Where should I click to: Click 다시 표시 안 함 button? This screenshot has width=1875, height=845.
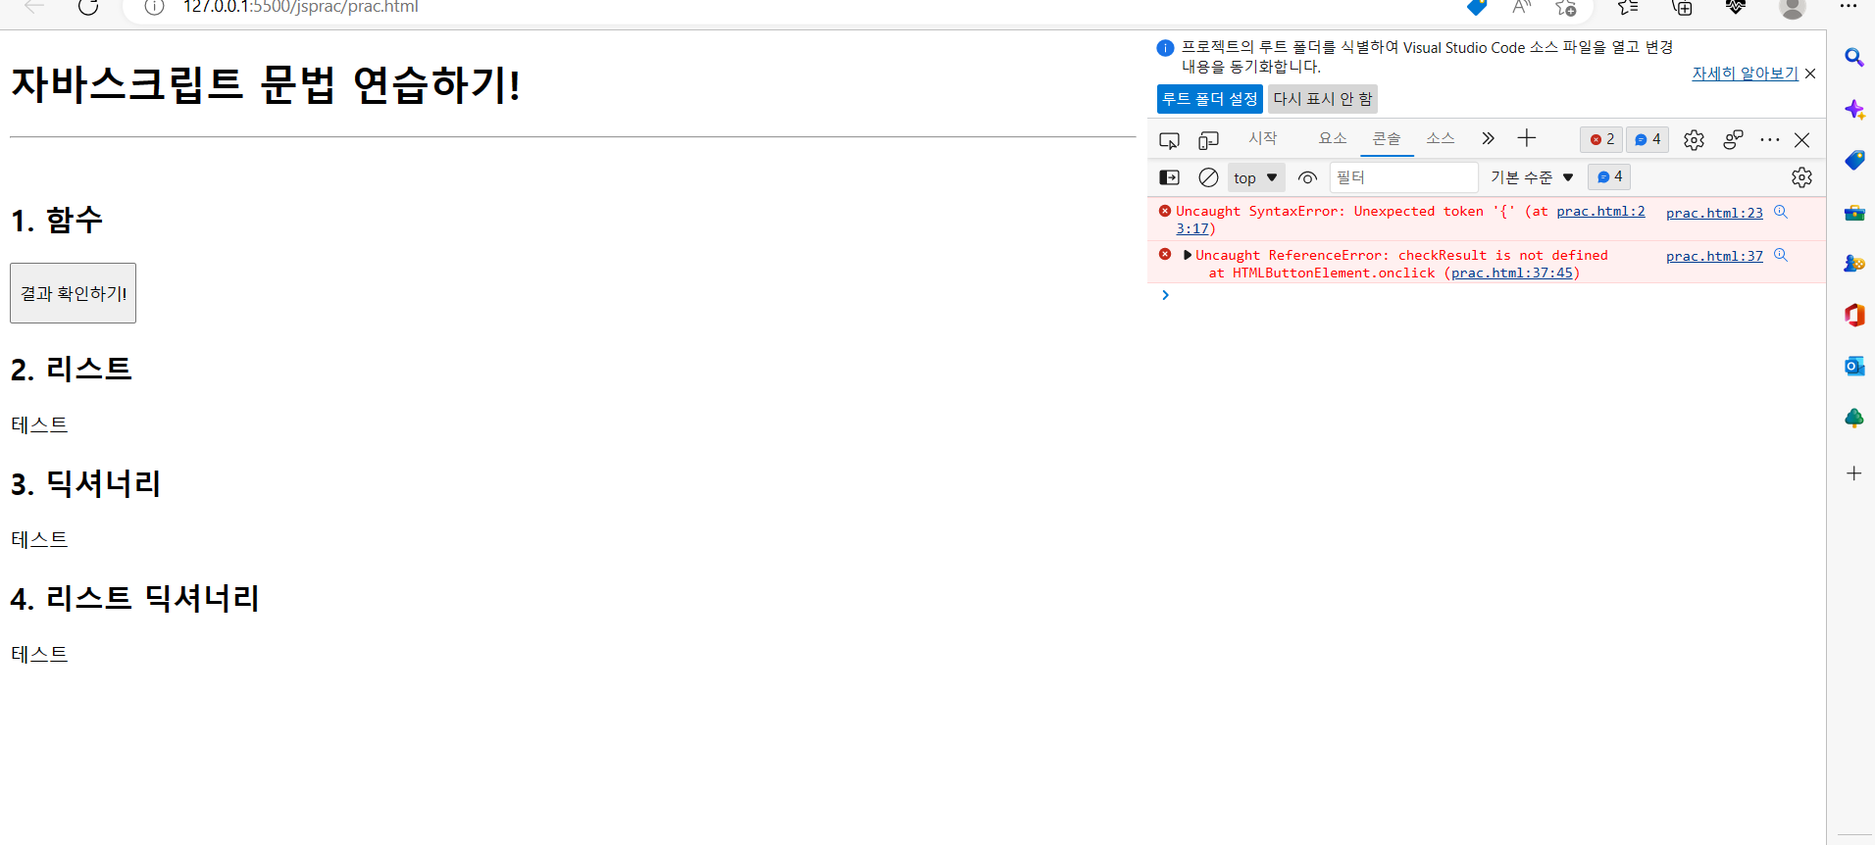1323,99
